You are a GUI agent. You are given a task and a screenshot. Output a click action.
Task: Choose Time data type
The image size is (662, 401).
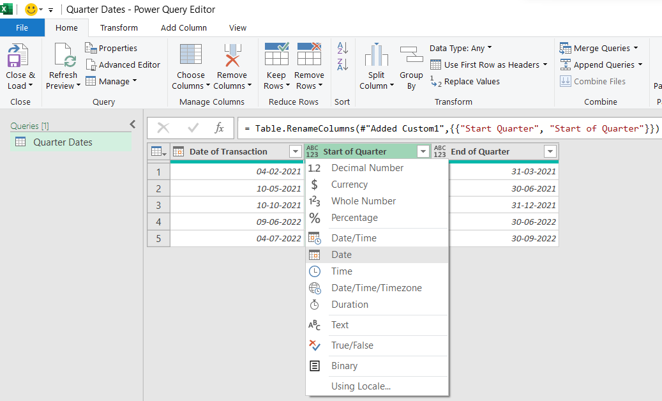[x=377, y=271]
